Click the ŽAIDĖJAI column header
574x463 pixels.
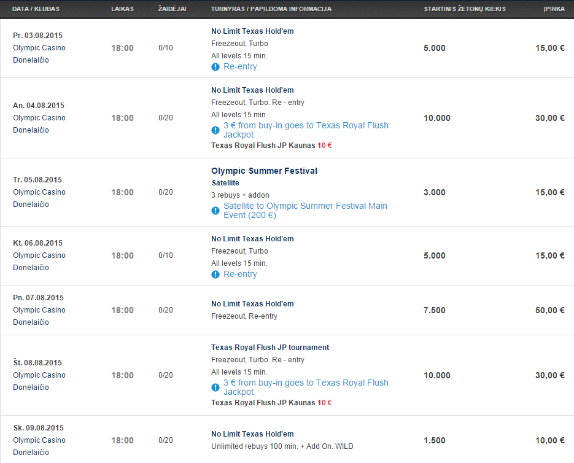[172, 9]
